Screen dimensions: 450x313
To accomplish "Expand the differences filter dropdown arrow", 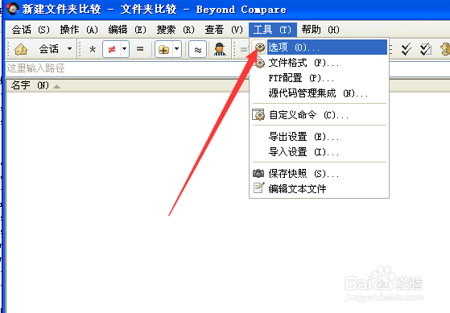I will [125, 49].
